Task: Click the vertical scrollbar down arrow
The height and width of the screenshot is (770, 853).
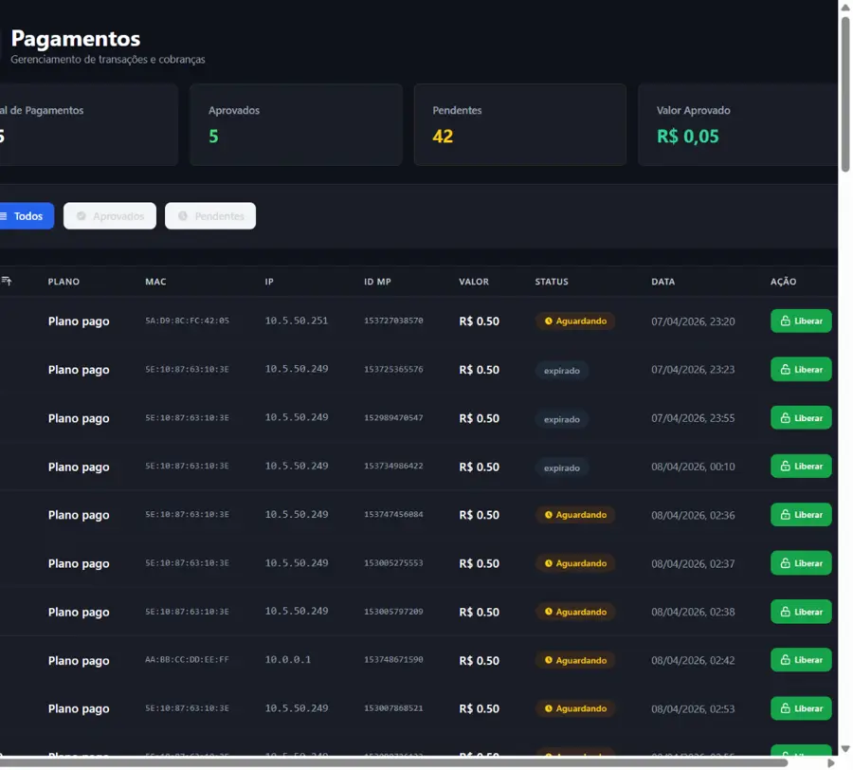Action: pos(845,749)
